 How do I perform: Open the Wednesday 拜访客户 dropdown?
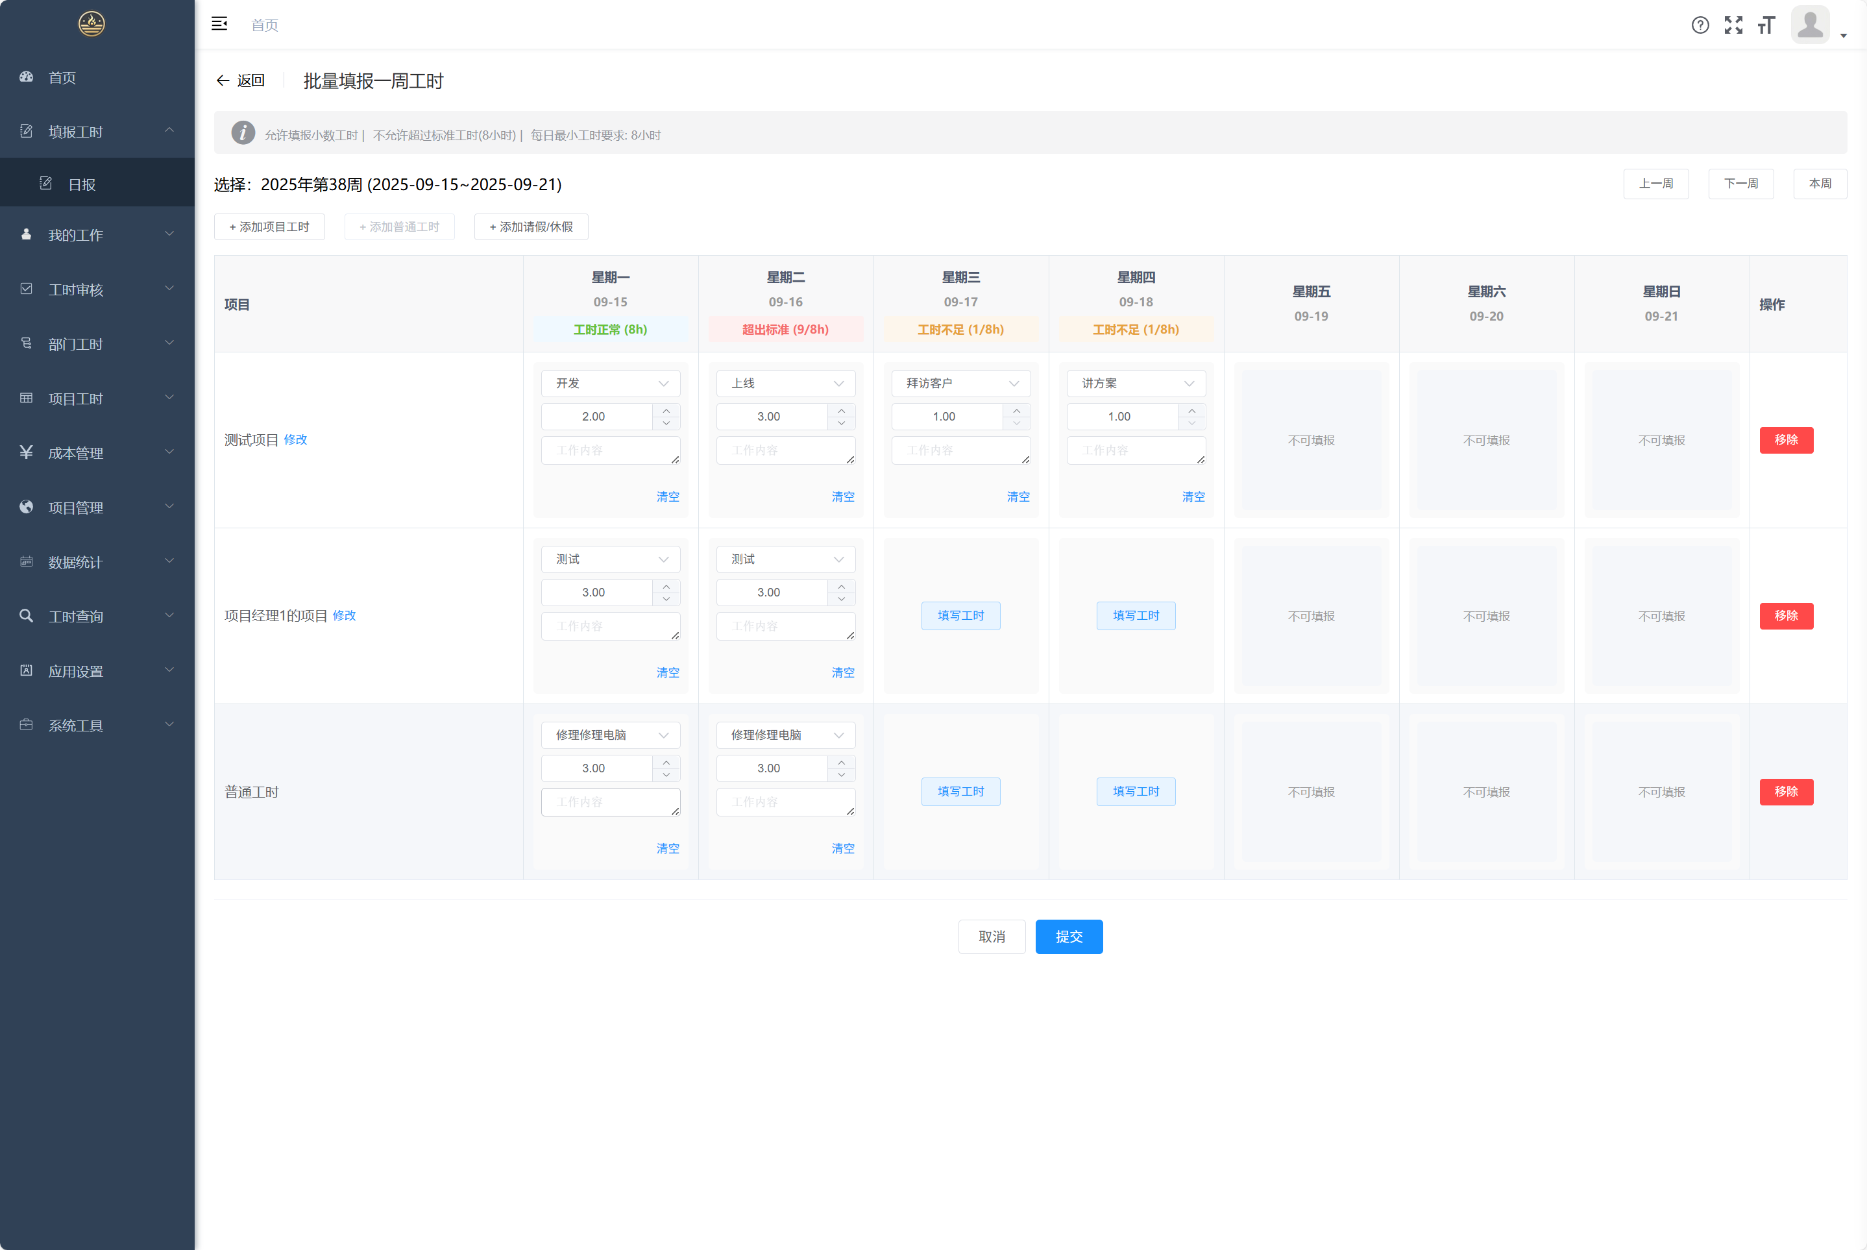click(960, 384)
